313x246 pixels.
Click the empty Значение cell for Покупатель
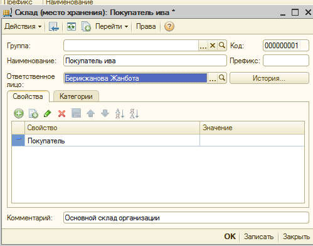pos(252,141)
